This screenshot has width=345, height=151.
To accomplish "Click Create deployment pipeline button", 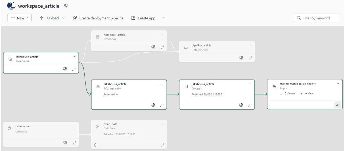I will pyautogui.click(x=98, y=18).
